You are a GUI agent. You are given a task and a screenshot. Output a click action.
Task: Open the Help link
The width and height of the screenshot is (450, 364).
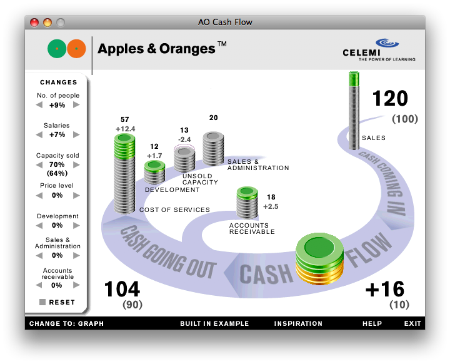coord(372,324)
